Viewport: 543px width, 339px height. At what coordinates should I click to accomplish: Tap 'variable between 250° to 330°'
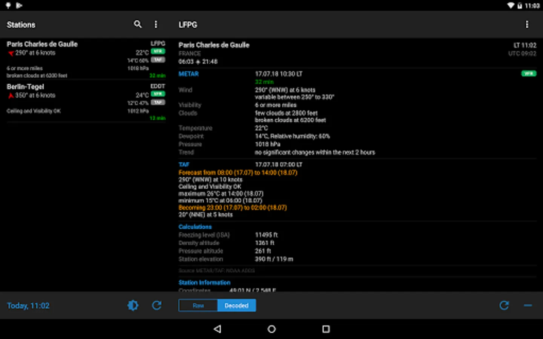click(x=295, y=97)
